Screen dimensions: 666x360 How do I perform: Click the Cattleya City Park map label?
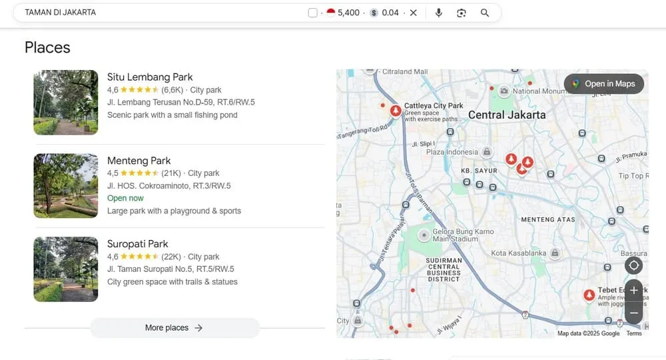pyautogui.click(x=434, y=105)
